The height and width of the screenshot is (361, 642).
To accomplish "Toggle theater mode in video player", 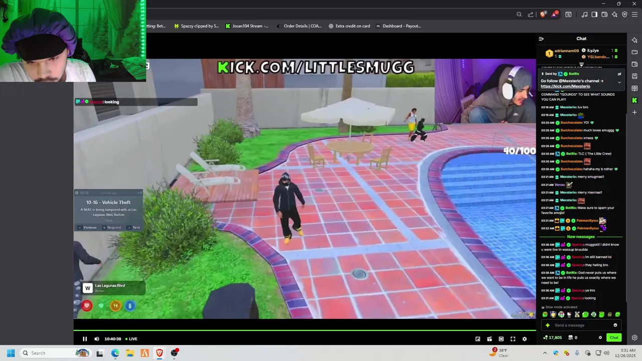I will point(501,339).
